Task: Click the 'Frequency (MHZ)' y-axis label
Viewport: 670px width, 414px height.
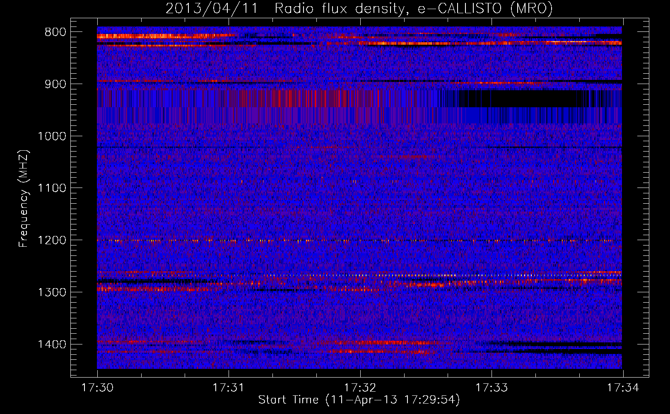Action: [x=24, y=199]
